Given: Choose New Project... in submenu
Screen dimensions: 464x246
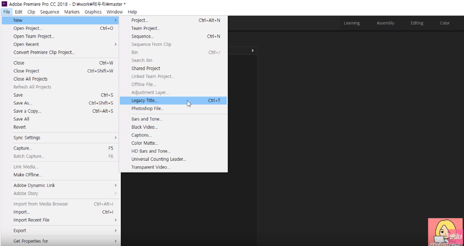Looking at the screenshot, I should (173, 20).
